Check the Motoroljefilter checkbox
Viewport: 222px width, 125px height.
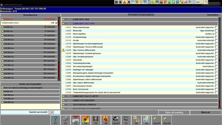(216, 34)
